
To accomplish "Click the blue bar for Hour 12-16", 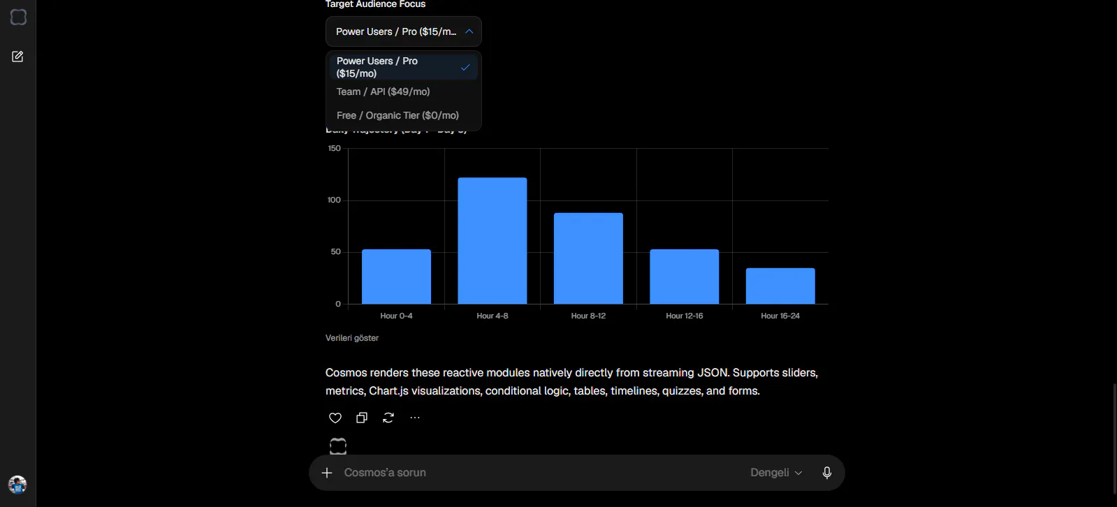I will [x=685, y=277].
